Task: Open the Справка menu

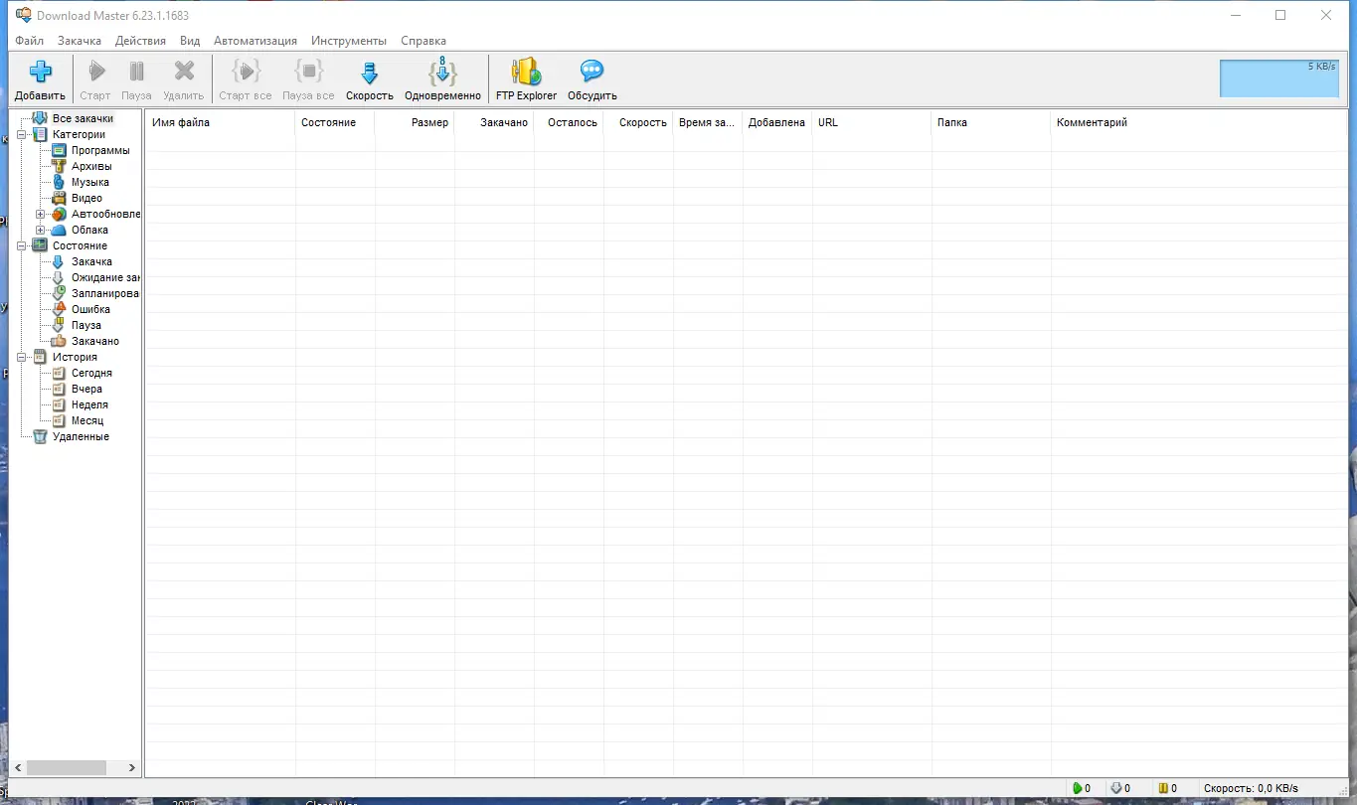Action: pyautogui.click(x=424, y=41)
